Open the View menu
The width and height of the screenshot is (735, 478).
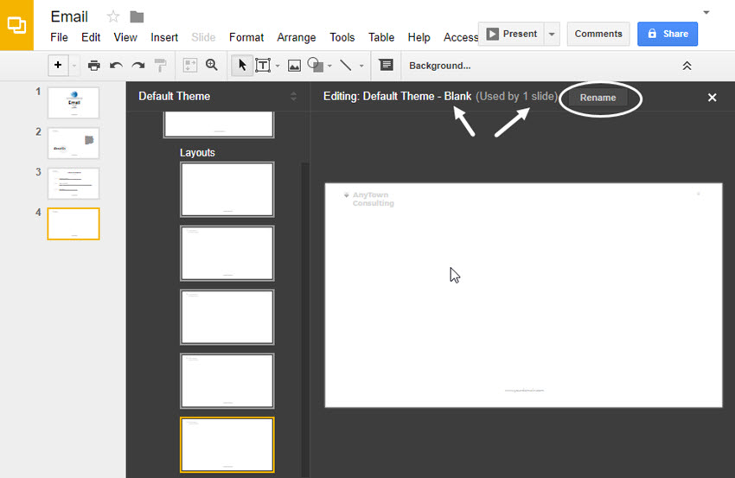pos(125,37)
